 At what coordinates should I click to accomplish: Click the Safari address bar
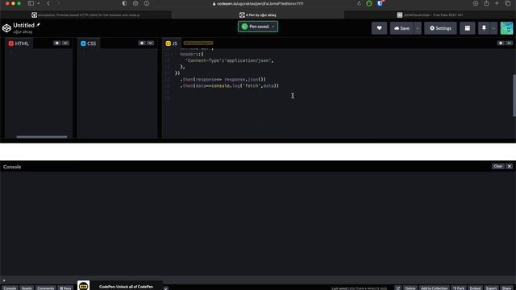(x=258, y=3)
